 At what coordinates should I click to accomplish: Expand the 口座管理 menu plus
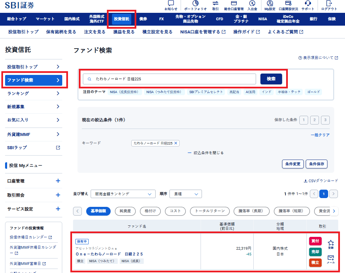(58, 181)
